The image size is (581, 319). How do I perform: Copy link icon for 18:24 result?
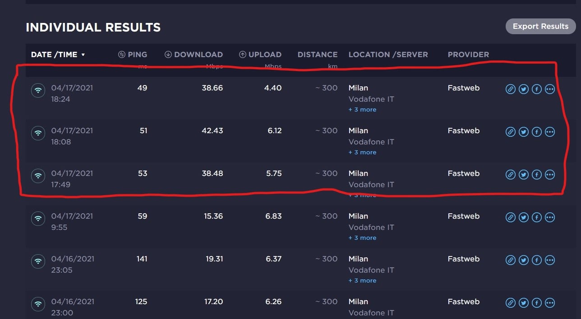click(510, 89)
